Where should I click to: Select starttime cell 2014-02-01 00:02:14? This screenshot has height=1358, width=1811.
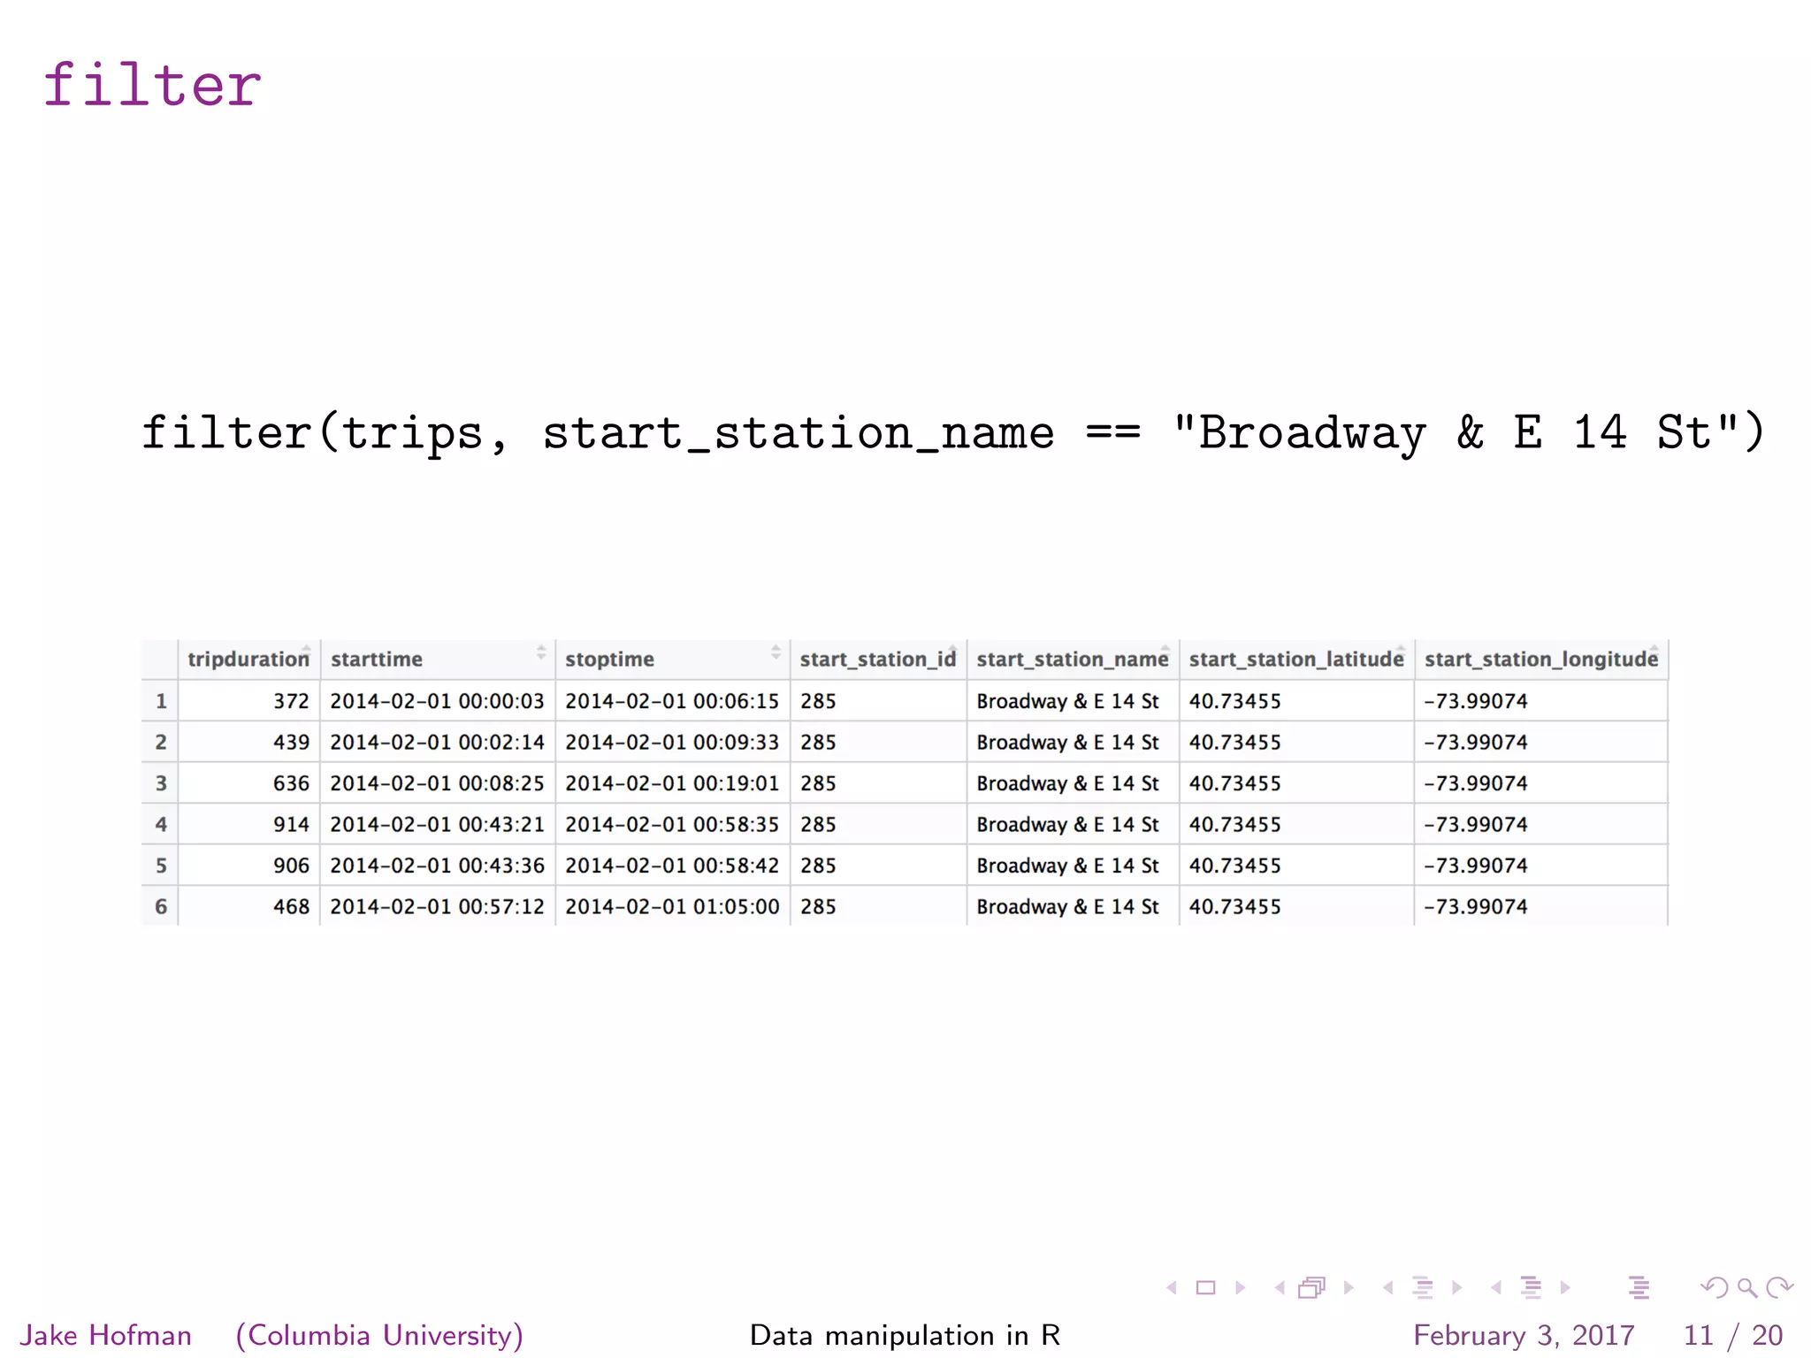[x=437, y=742]
